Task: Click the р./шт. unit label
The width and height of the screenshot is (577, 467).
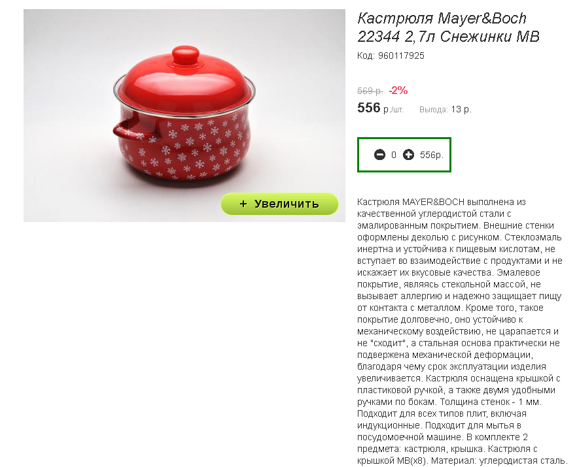Action: (x=393, y=110)
